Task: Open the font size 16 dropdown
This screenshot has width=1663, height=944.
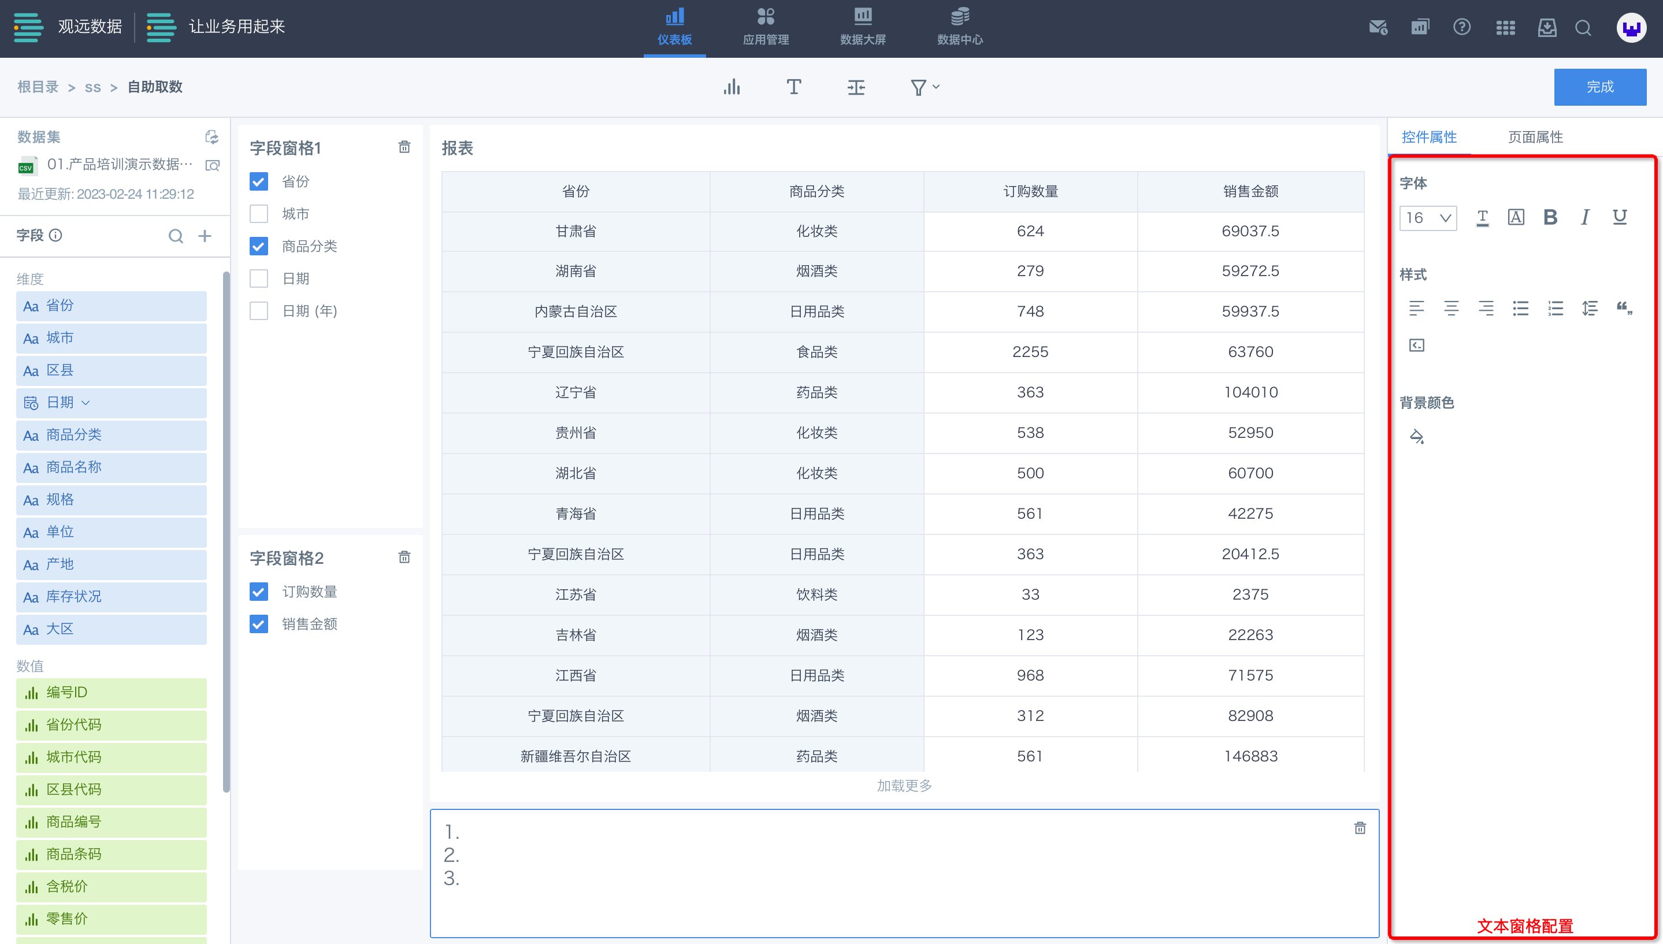Action: tap(1428, 218)
